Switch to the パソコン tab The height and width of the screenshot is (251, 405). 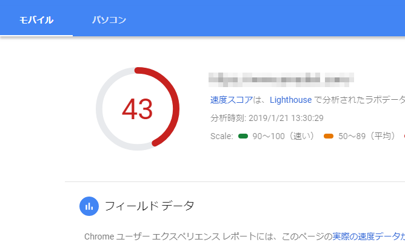109,20
